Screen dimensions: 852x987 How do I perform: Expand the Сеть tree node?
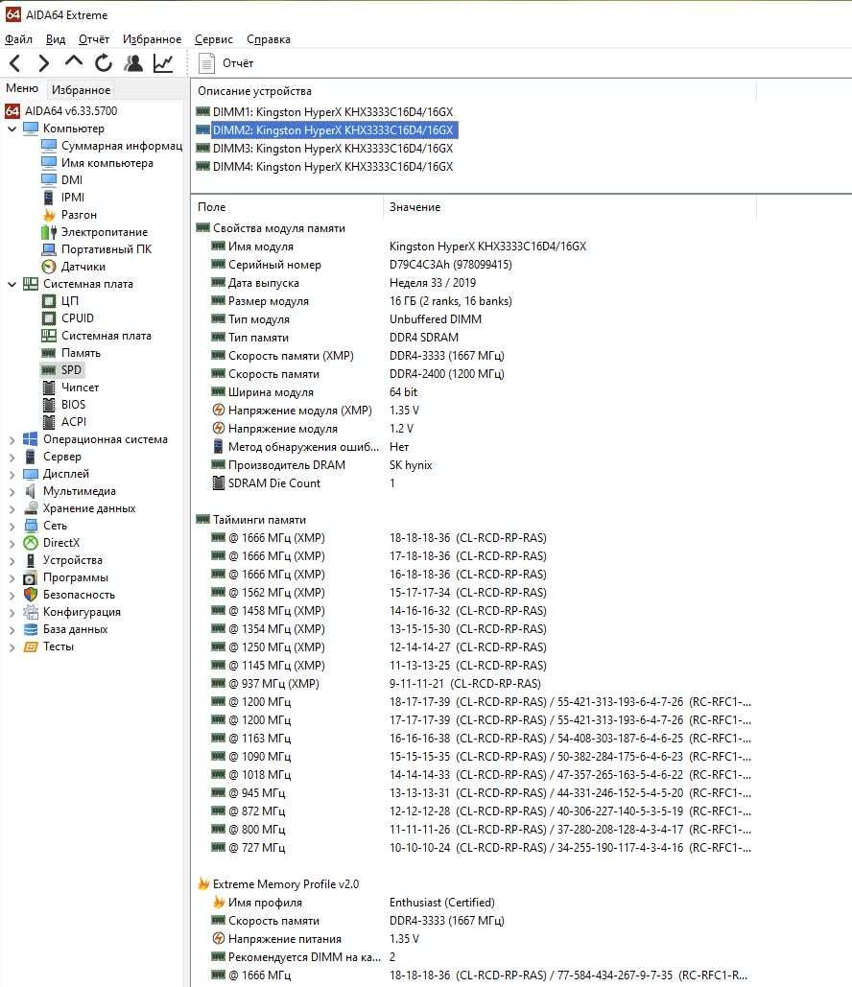12,526
